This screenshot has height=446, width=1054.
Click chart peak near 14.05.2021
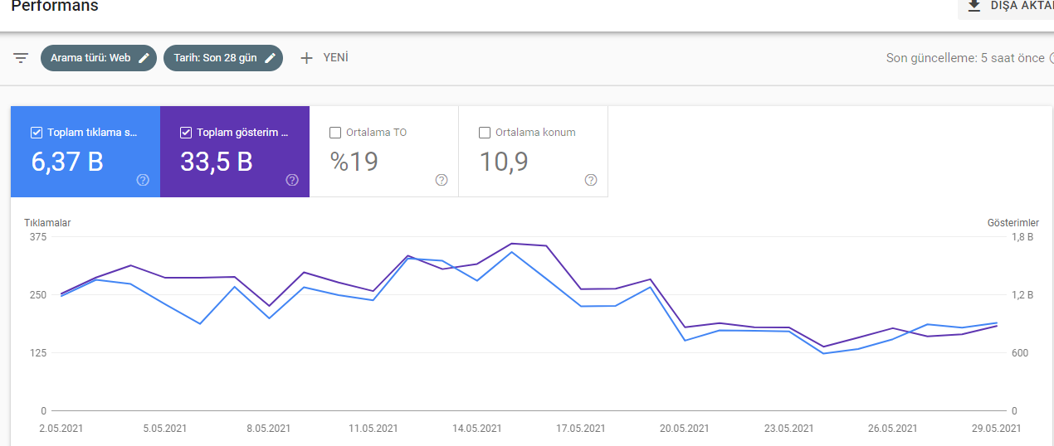[512, 244]
